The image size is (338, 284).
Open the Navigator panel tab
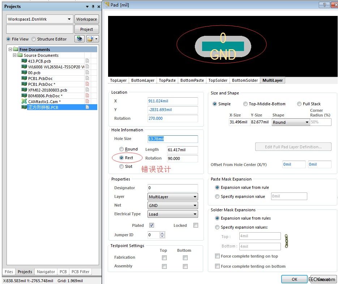[46, 271]
